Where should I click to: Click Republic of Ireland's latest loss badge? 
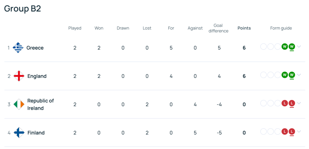click(x=292, y=103)
